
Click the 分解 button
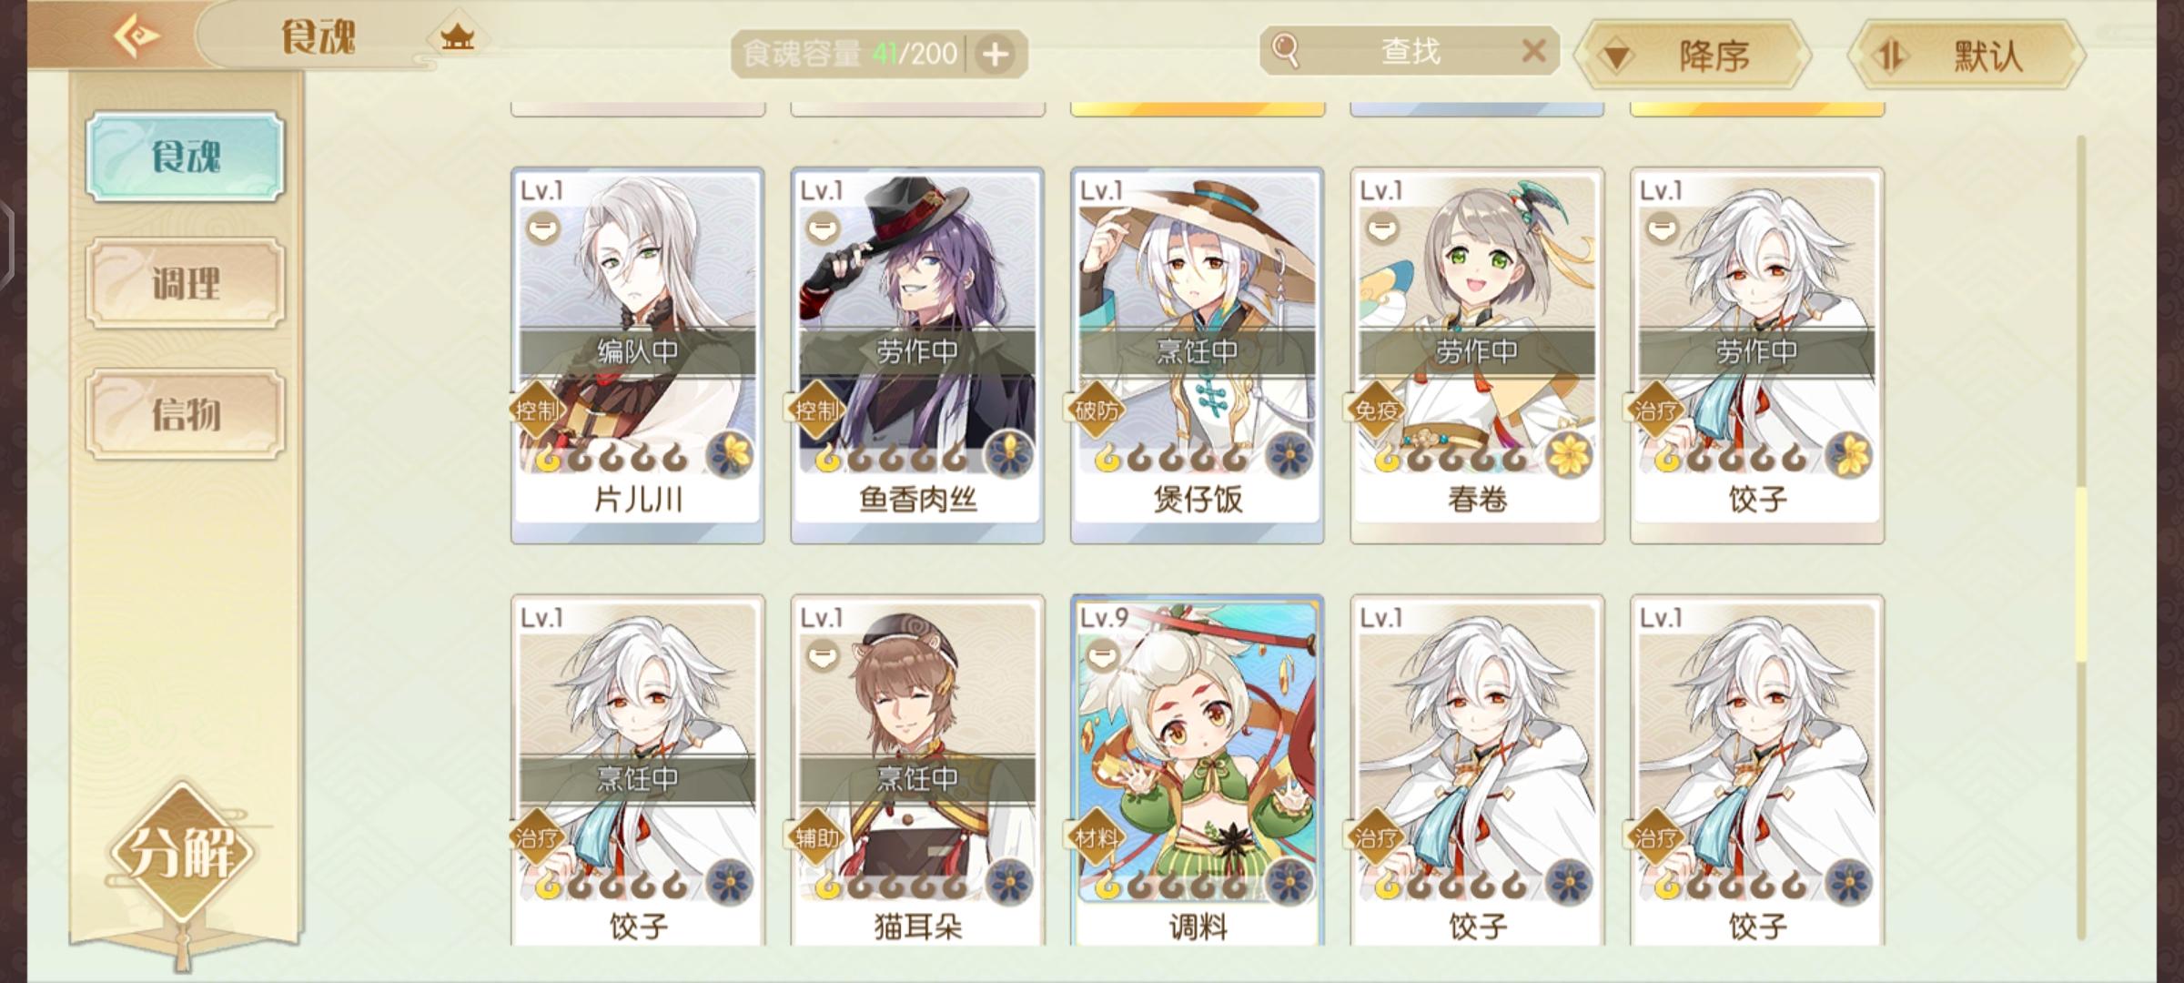[182, 852]
